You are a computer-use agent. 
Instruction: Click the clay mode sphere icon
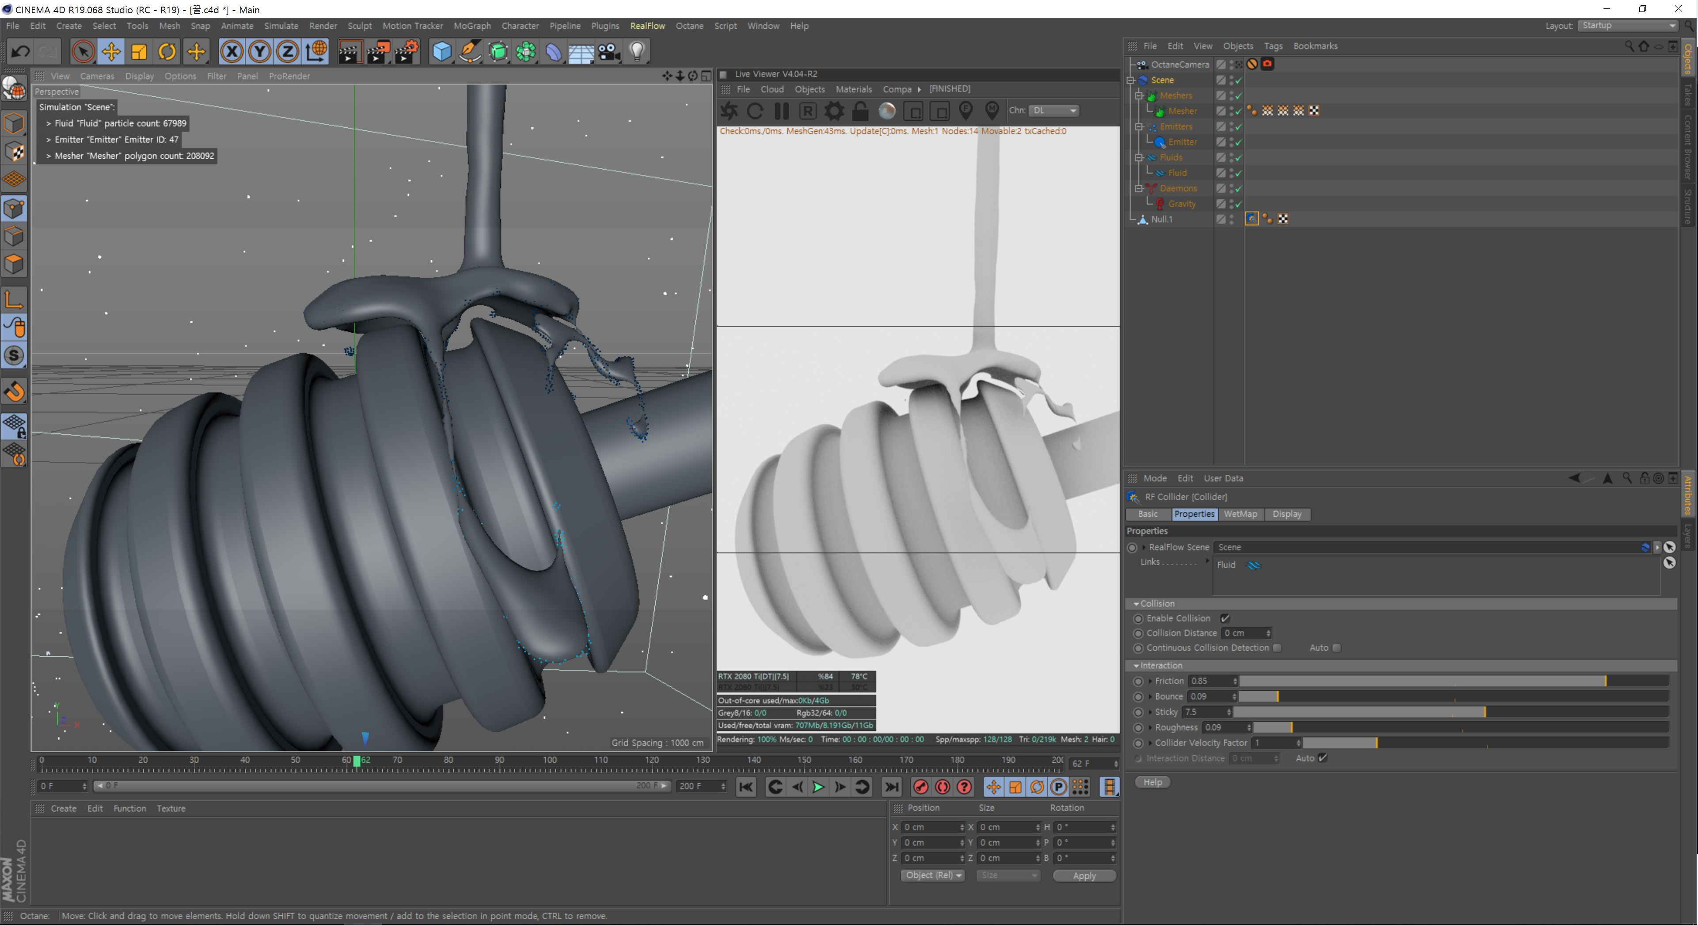click(x=887, y=111)
